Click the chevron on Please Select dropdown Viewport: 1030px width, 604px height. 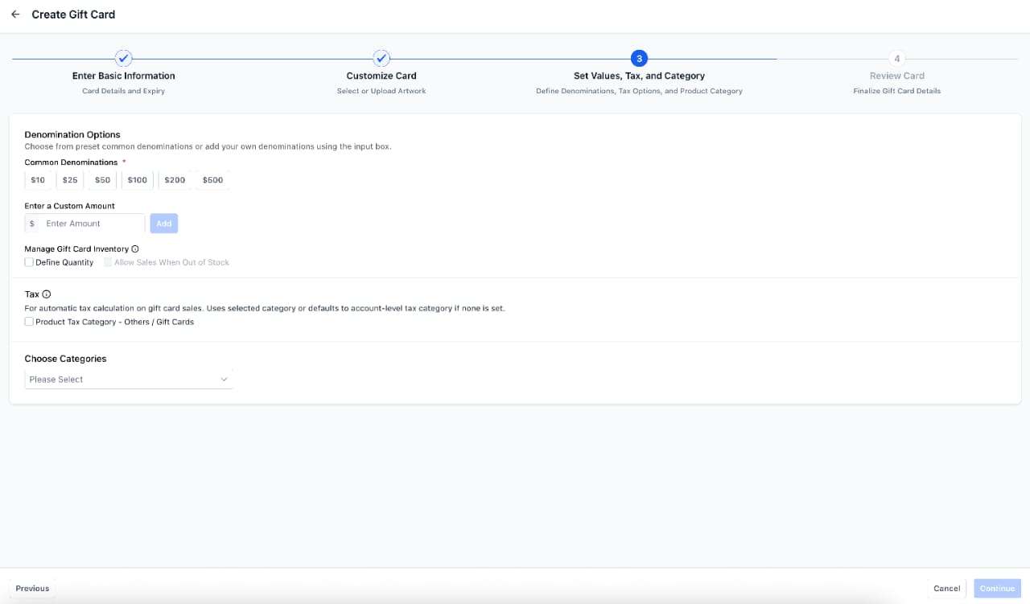point(224,380)
